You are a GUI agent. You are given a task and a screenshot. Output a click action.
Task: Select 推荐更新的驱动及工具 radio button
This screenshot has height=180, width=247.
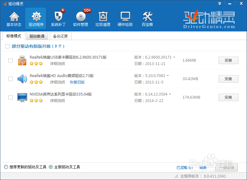click(x=6, y=167)
